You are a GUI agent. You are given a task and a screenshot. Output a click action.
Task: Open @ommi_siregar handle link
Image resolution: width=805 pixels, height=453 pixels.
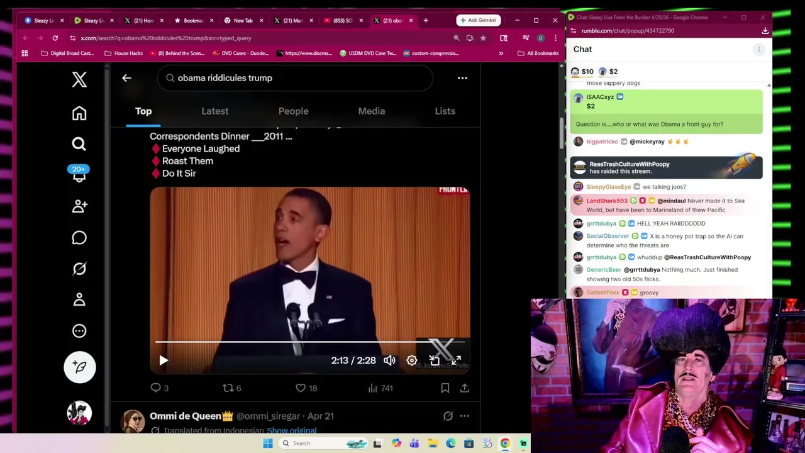point(268,416)
